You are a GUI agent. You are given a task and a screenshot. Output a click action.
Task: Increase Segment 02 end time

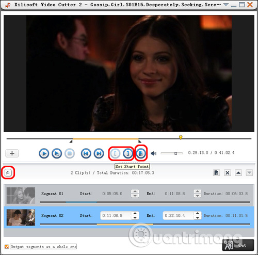click(x=198, y=213)
